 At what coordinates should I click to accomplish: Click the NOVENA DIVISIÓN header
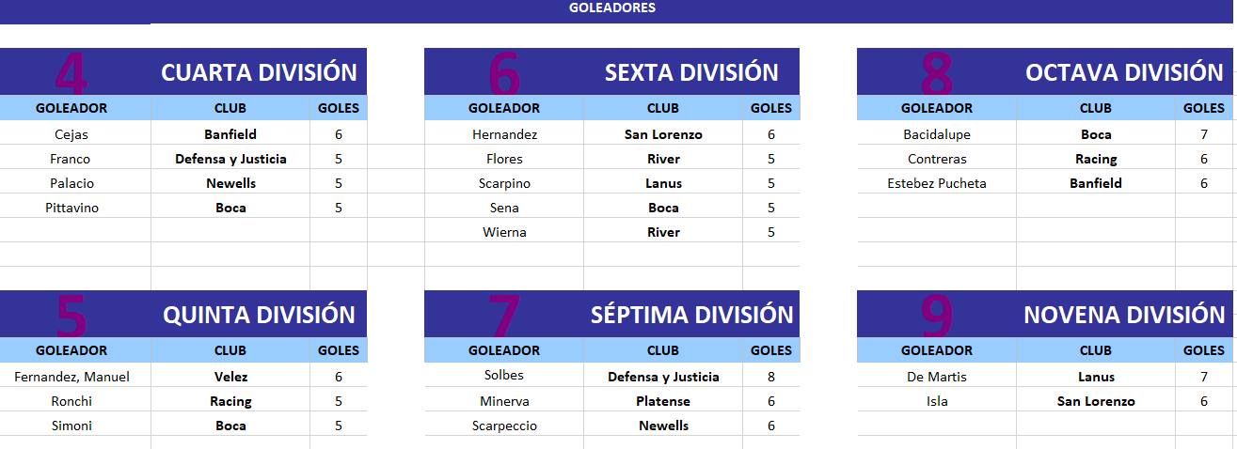[x=1124, y=315]
